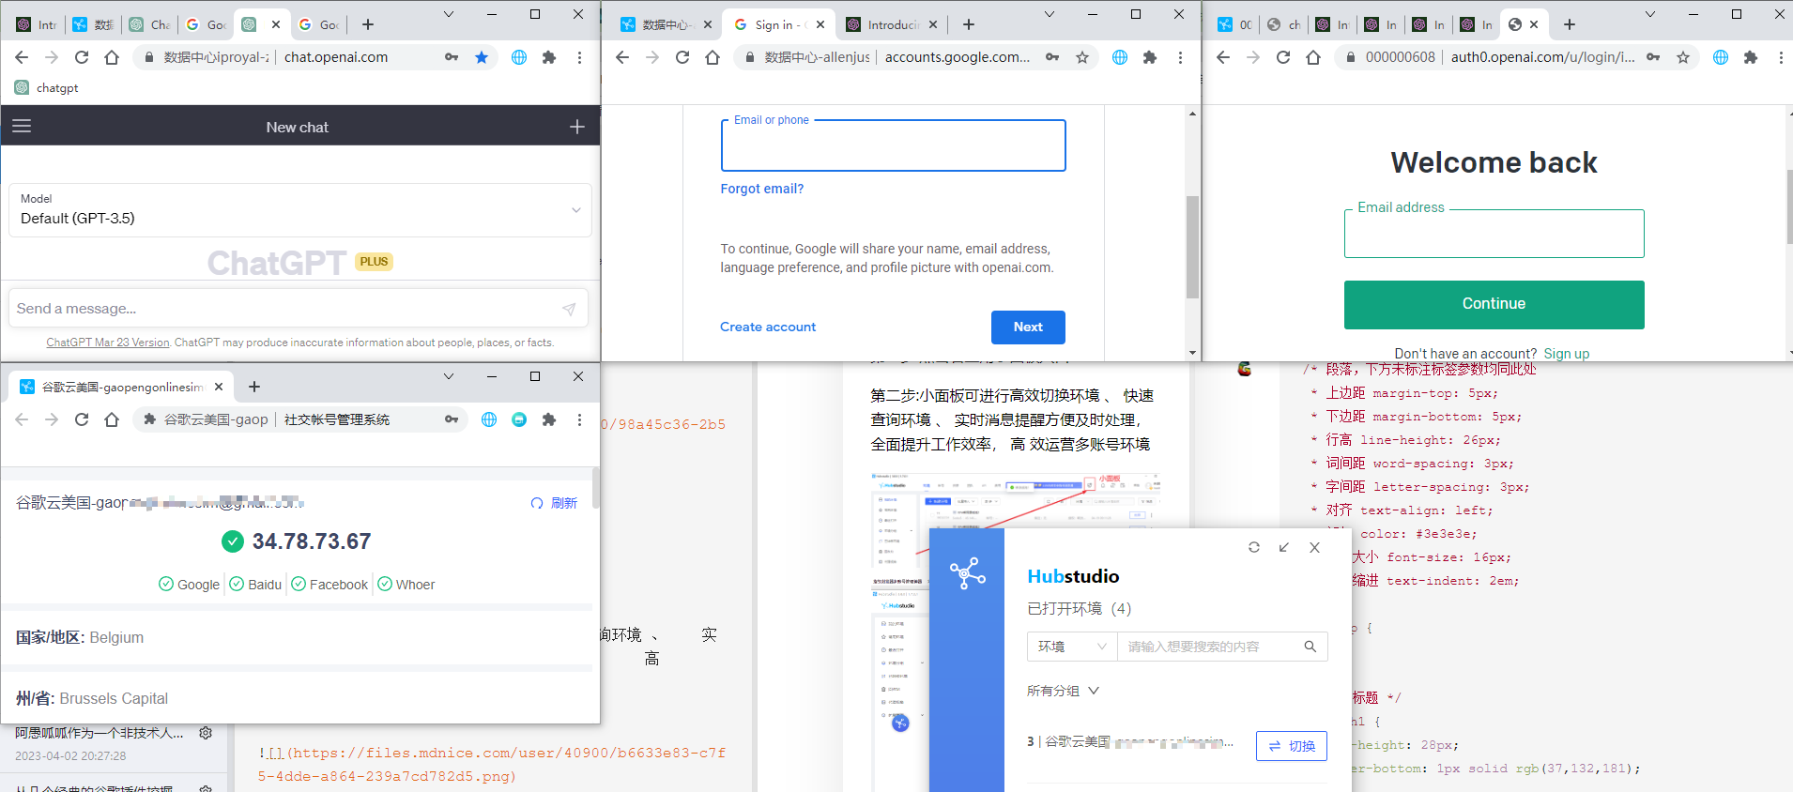
Task: Click the Baidu connectivity check label
Action: [x=255, y=585]
